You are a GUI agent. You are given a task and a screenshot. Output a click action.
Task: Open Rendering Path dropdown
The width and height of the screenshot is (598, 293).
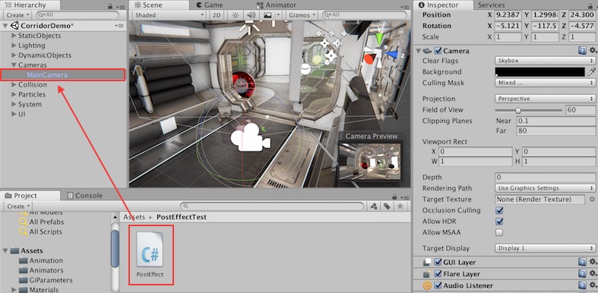545,188
